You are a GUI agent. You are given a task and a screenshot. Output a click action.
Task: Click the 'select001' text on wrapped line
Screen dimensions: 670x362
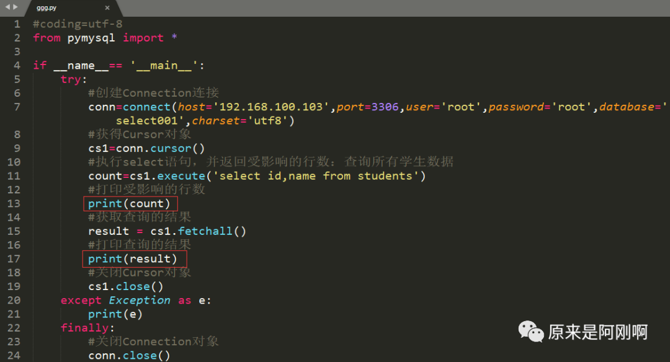pyautogui.click(x=146, y=121)
